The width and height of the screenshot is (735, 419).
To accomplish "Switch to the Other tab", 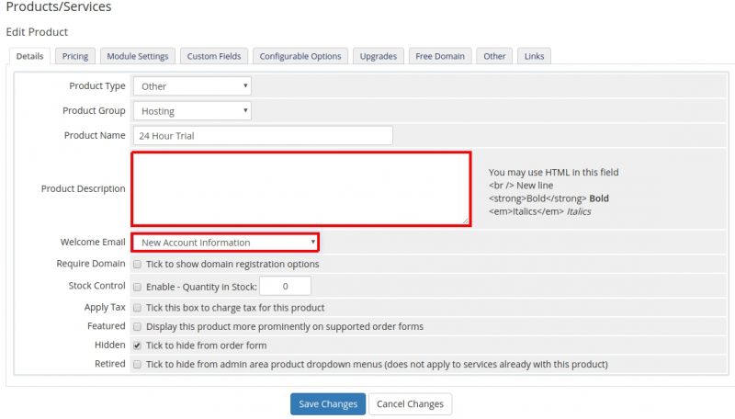I will coord(494,56).
